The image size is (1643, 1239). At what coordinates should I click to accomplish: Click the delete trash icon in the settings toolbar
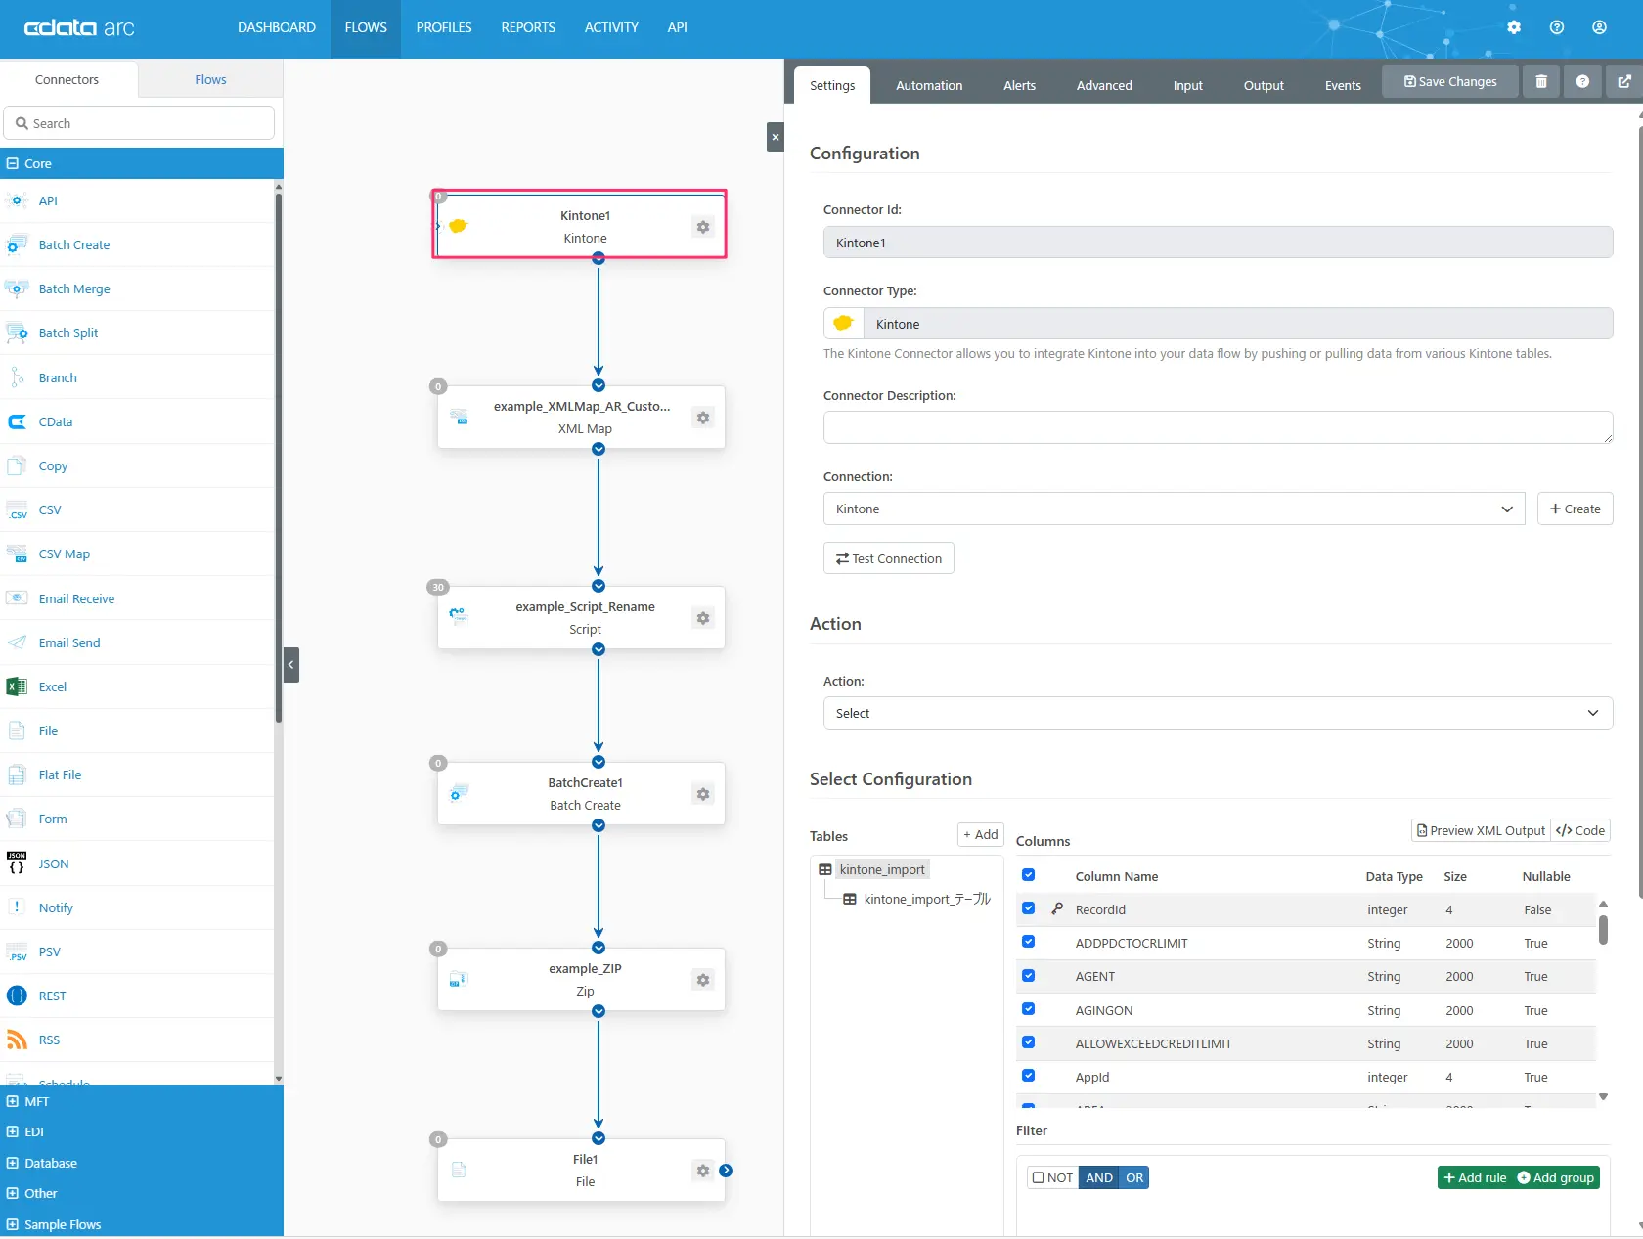(x=1541, y=82)
